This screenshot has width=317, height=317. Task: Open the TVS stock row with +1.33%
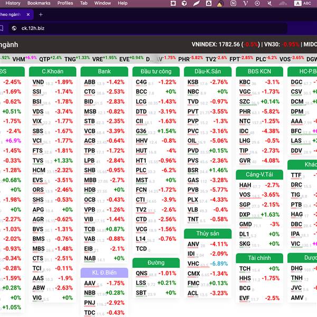[x=52, y=161]
